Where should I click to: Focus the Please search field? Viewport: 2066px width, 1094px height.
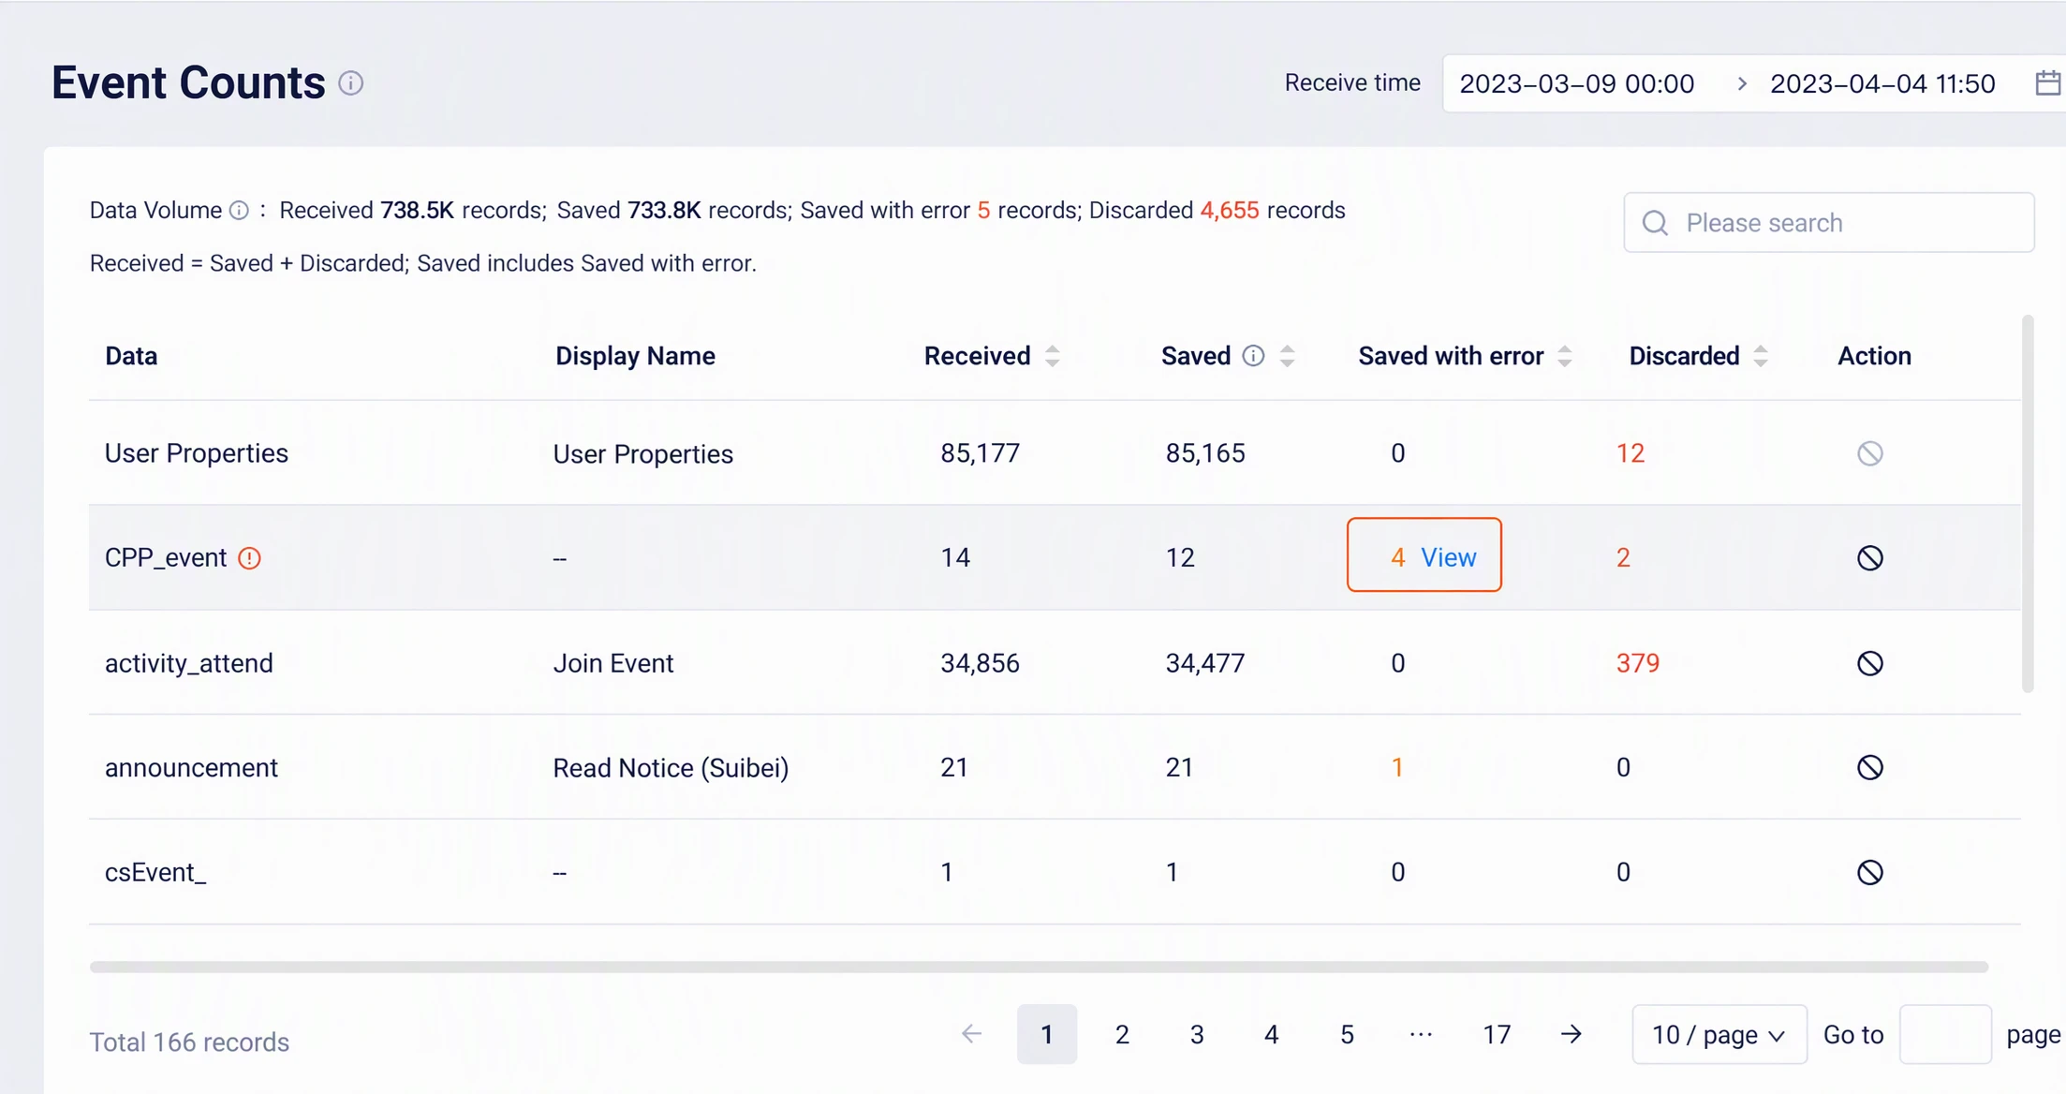pyautogui.click(x=1828, y=223)
